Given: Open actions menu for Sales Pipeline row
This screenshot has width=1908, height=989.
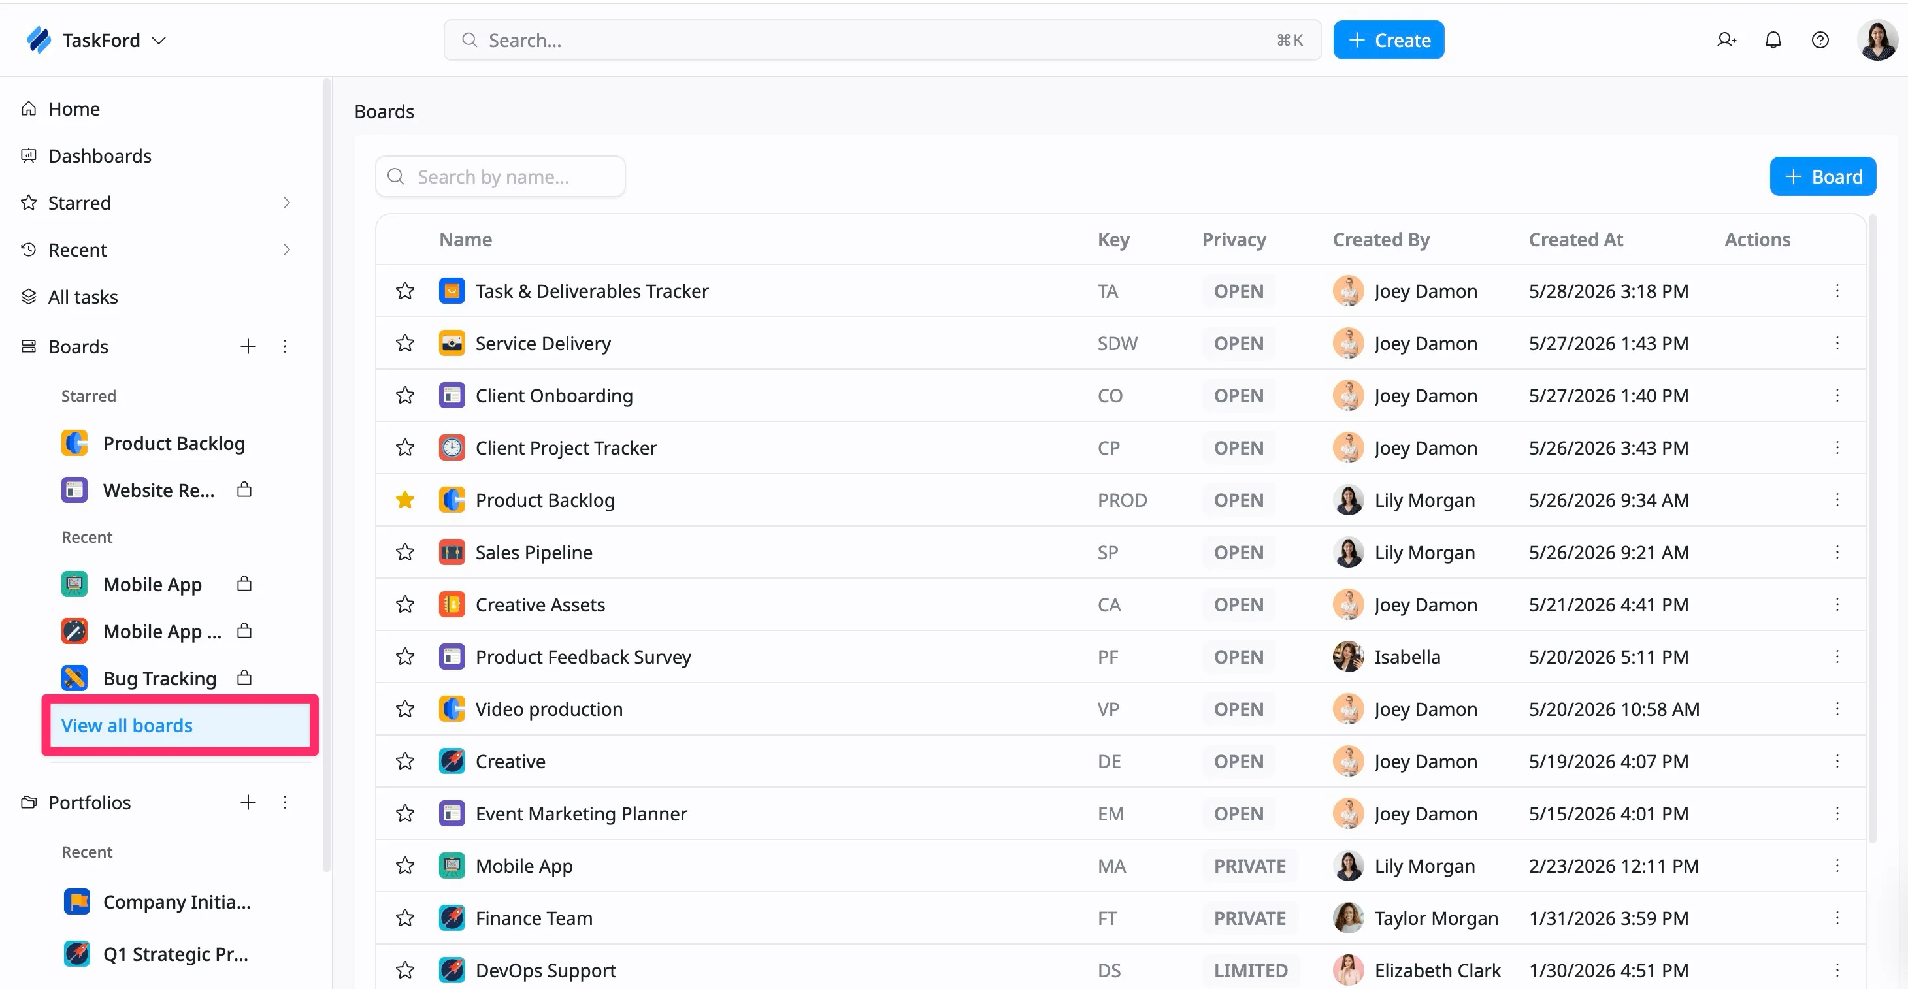Looking at the screenshot, I should click(1837, 552).
